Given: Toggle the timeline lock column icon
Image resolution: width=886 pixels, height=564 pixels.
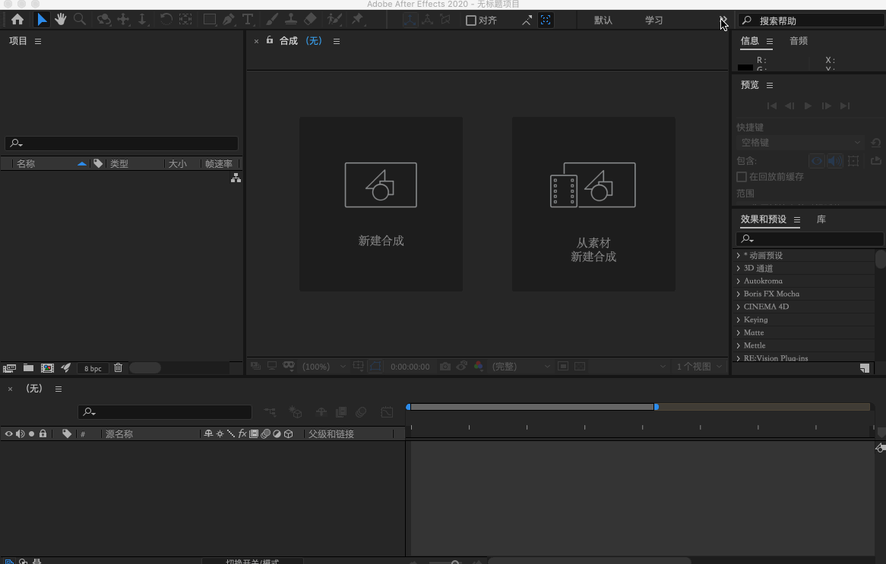Looking at the screenshot, I should click(43, 433).
